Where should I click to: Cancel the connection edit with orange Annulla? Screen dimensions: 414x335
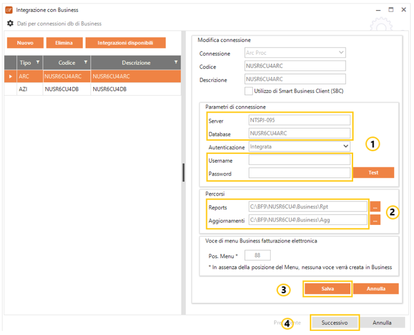pos(376,288)
